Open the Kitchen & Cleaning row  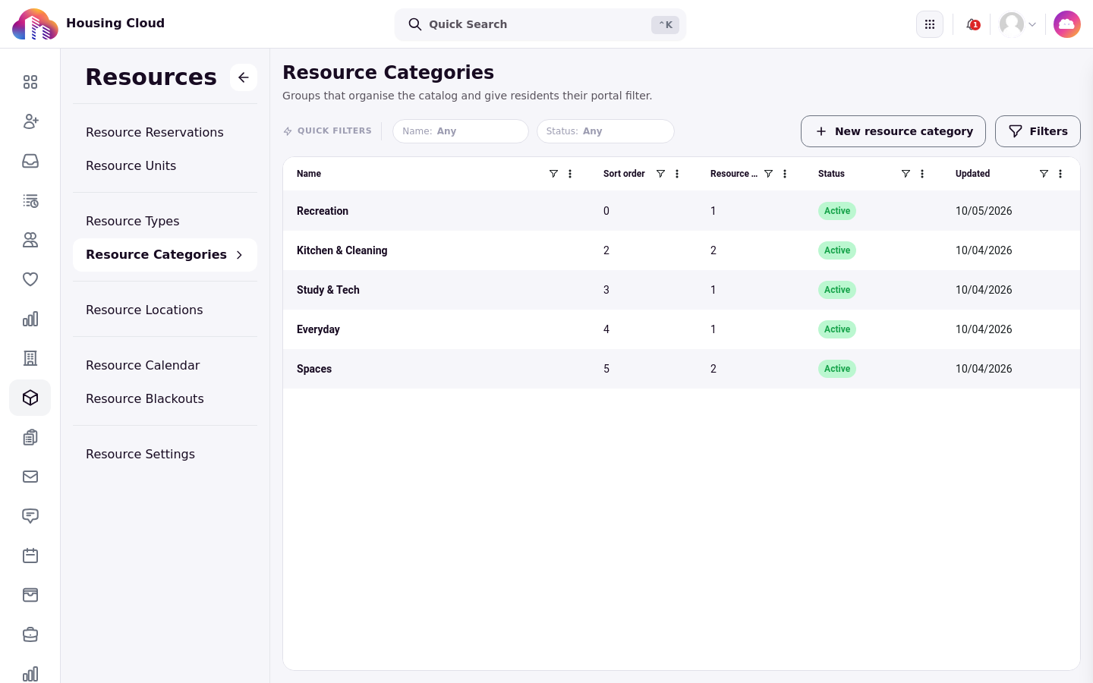[682, 250]
